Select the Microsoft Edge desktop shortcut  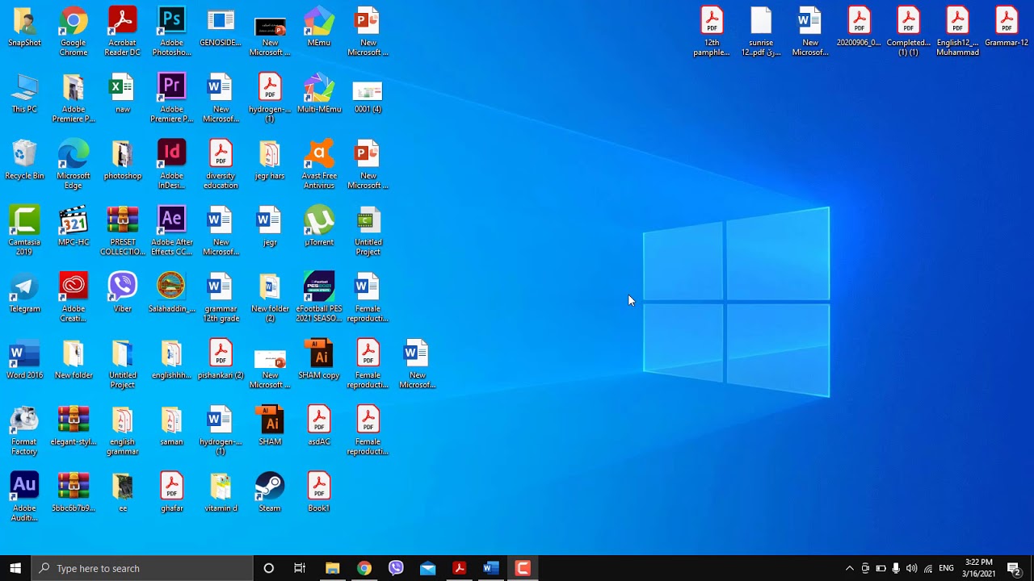74,165
